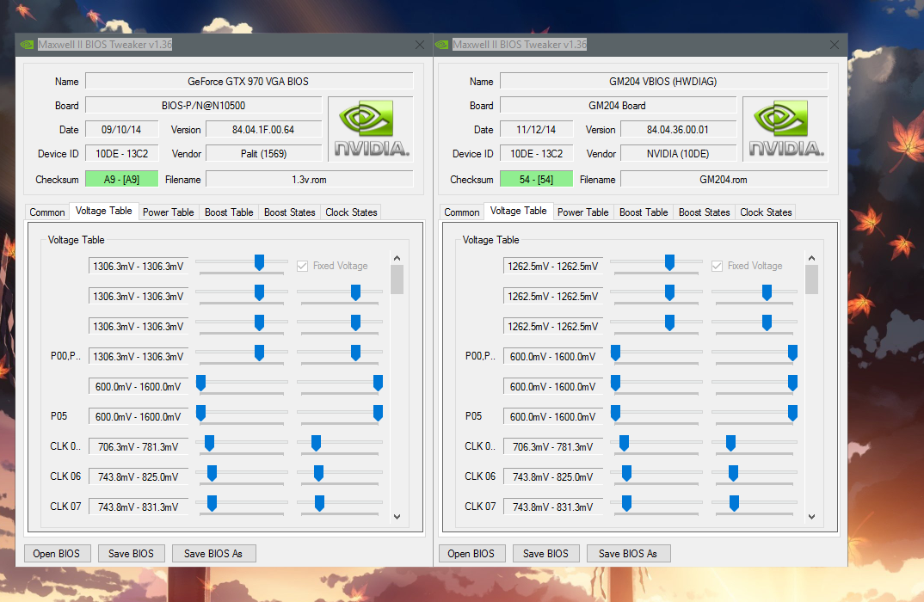Toggle Fixed Voltage checkbox in right window
This screenshot has height=602, width=924.
click(x=718, y=267)
